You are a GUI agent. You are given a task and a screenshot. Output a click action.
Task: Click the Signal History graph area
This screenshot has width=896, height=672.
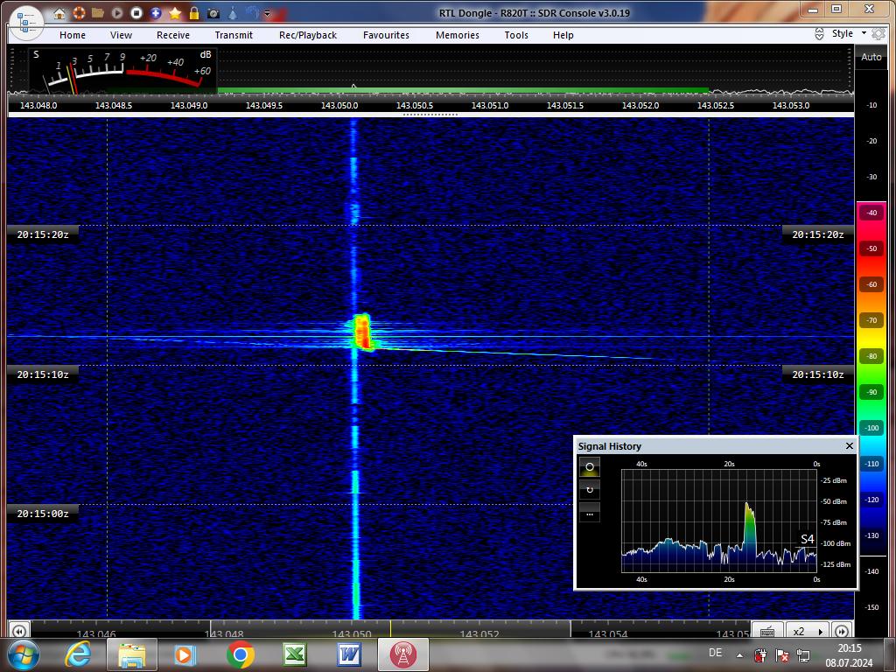719,521
